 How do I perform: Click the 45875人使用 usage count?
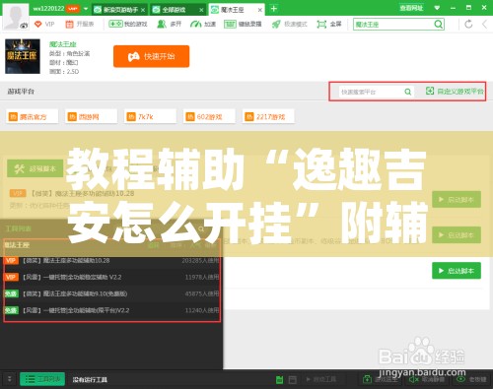(x=202, y=293)
